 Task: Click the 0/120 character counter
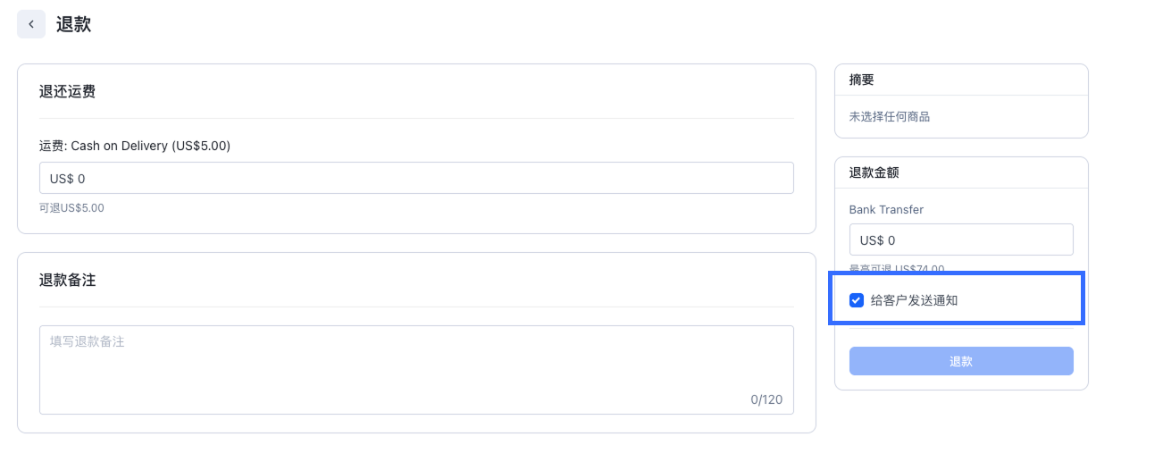(766, 399)
